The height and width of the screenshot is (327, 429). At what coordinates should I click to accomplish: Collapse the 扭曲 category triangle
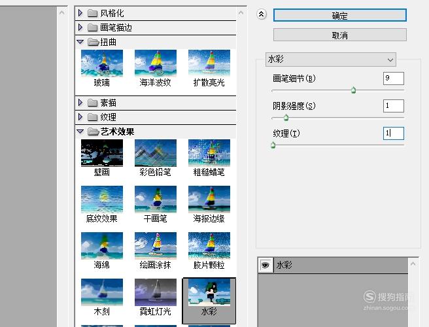coord(80,42)
